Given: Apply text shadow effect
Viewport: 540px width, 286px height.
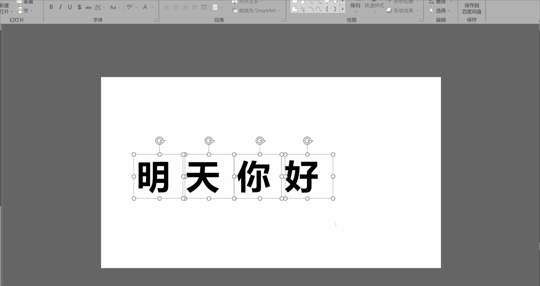Looking at the screenshot, I should tap(79, 7).
